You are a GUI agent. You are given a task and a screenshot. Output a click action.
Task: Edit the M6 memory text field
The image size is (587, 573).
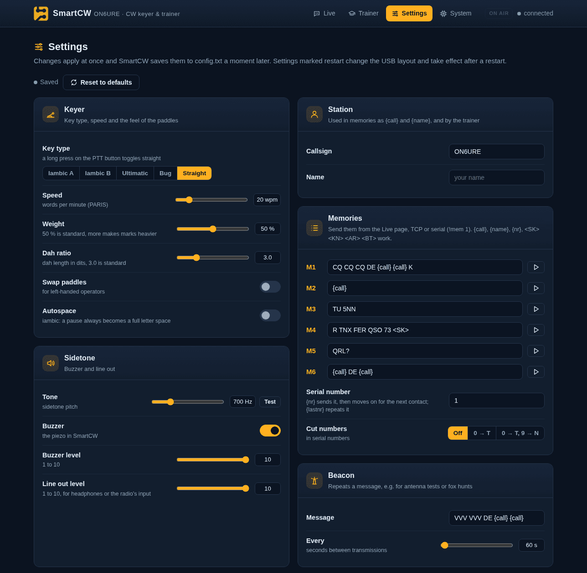tap(425, 372)
